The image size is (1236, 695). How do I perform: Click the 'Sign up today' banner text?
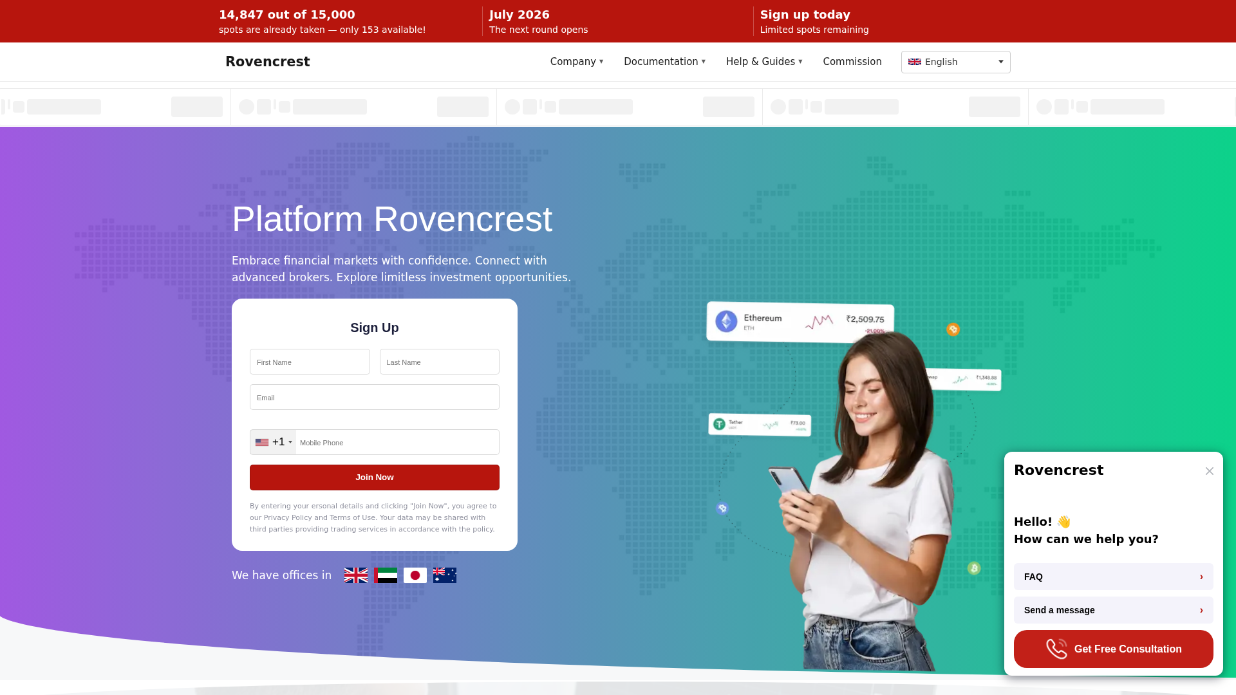pyautogui.click(x=805, y=15)
